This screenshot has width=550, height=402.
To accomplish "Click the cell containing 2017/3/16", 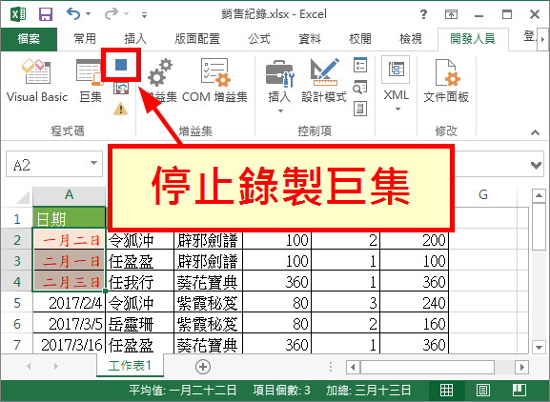I will click(x=69, y=345).
